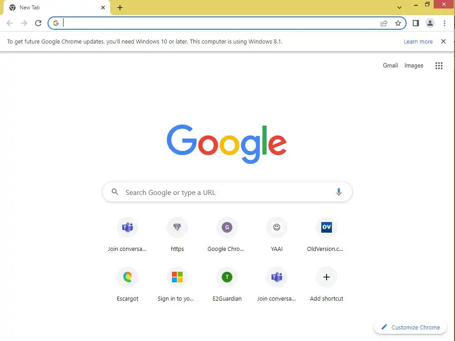Share this page using the share icon
455x341 pixels.
tap(383, 23)
